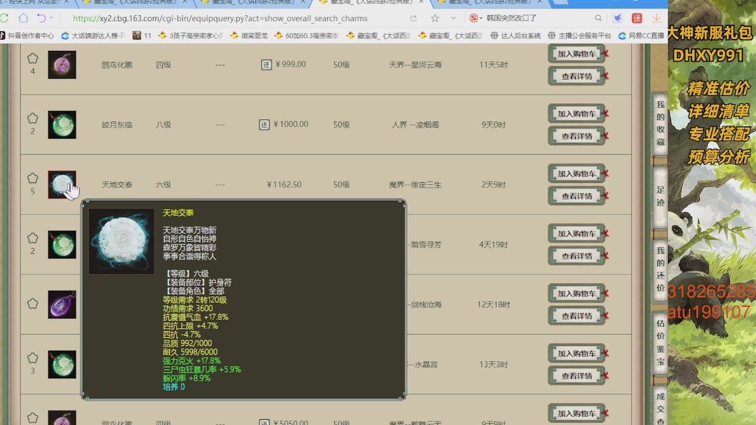Open 大话端游达人榜 bookmark
The width and height of the screenshot is (756, 425).
pos(93,35)
